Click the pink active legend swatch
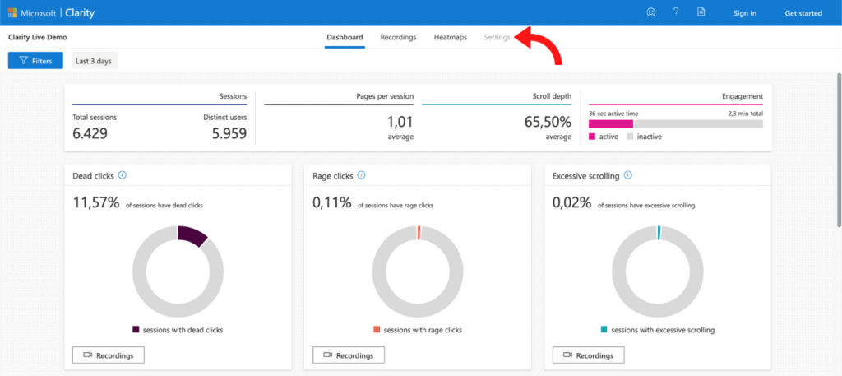Screen dimensions: 842x376 (x=592, y=137)
